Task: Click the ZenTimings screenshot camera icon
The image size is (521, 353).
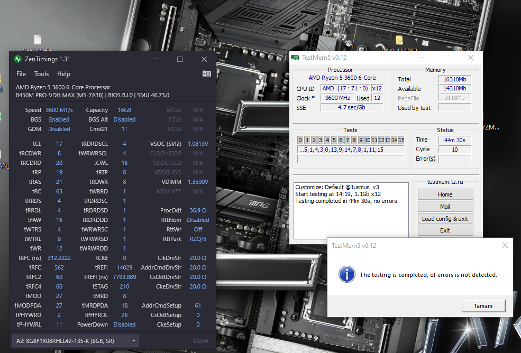Action: tap(207, 74)
